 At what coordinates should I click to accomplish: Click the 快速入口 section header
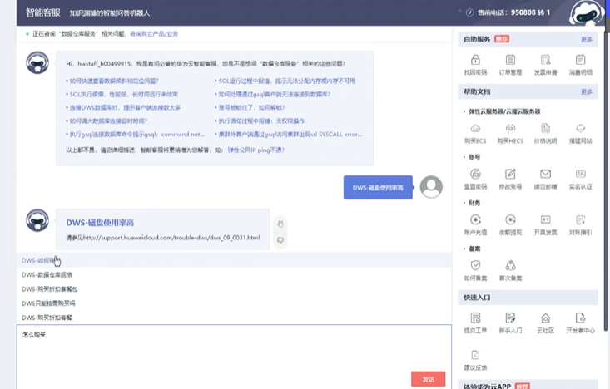(x=528, y=298)
